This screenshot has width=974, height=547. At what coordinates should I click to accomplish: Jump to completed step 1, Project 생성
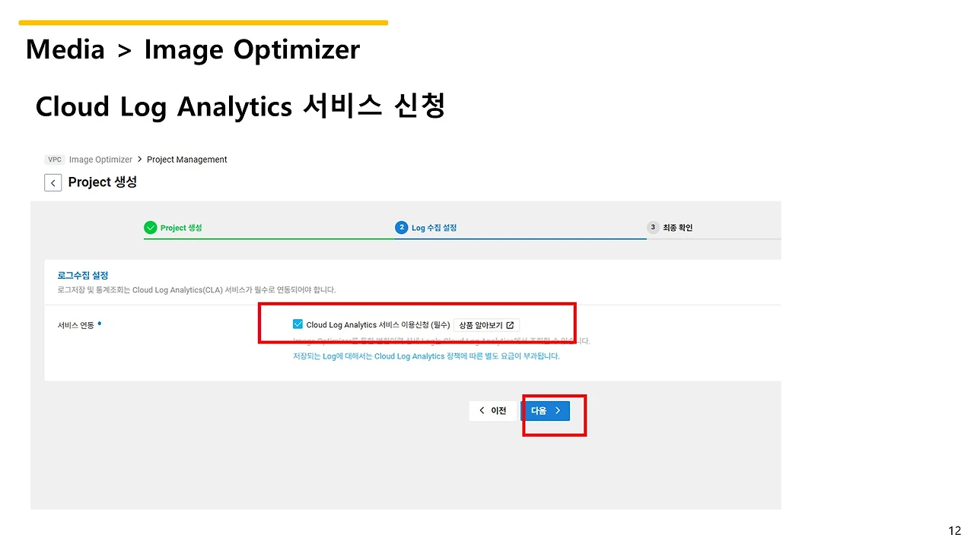(173, 227)
